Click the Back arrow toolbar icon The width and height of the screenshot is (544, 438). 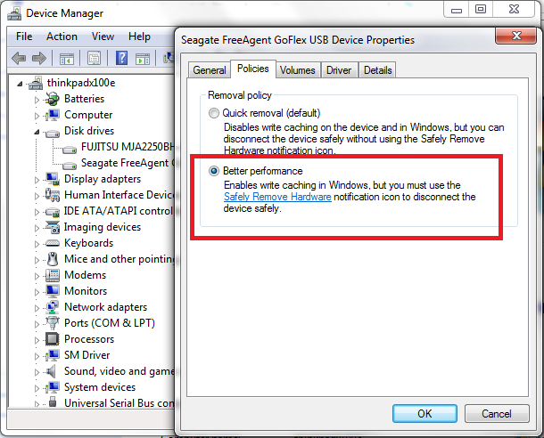[19, 58]
